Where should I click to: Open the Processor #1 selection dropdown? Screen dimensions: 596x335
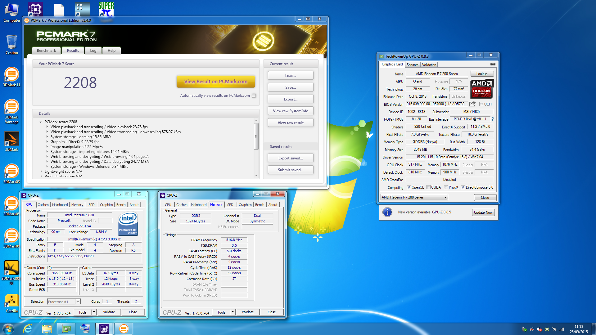pyautogui.click(x=64, y=302)
